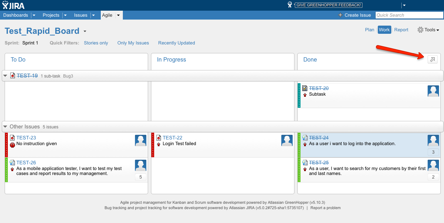Screen dimensions: 444x223
Task: Open the Test_Rapid_Board board selector arrow
Action: [x=85, y=31]
